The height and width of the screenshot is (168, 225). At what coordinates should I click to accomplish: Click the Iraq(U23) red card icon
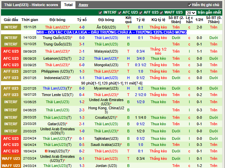click(46, 151)
